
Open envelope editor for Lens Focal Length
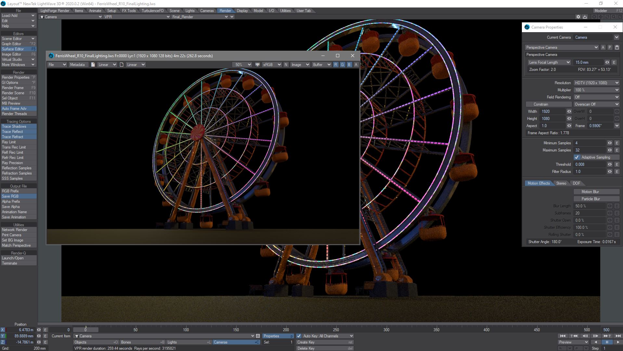tap(614, 62)
